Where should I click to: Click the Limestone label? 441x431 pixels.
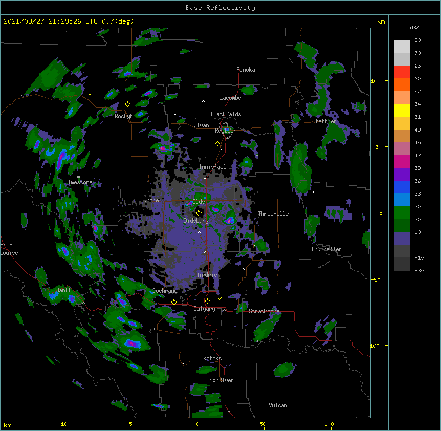click(x=78, y=182)
